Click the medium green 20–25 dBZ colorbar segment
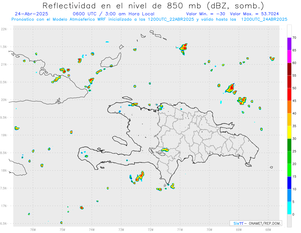The height and width of the screenshot is (233, 301). tap(289, 158)
